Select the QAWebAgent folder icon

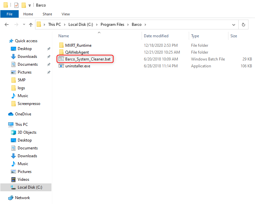[61, 52]
